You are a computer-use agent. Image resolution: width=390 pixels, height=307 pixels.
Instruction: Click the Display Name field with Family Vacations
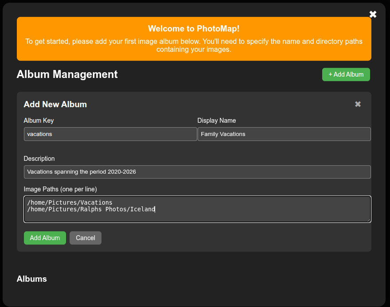(x=284, y=134)
